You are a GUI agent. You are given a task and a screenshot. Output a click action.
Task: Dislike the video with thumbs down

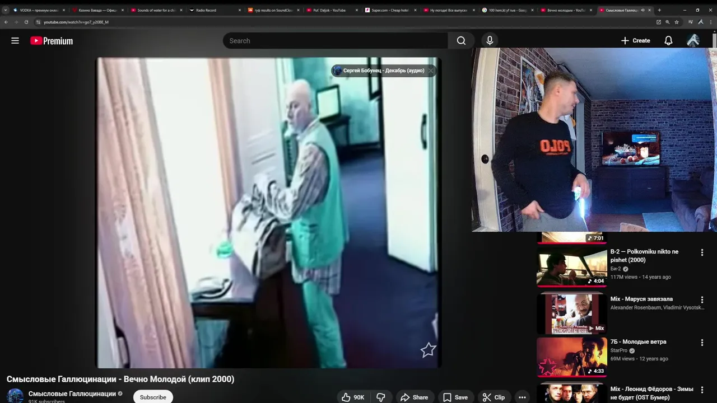(381, 397)
